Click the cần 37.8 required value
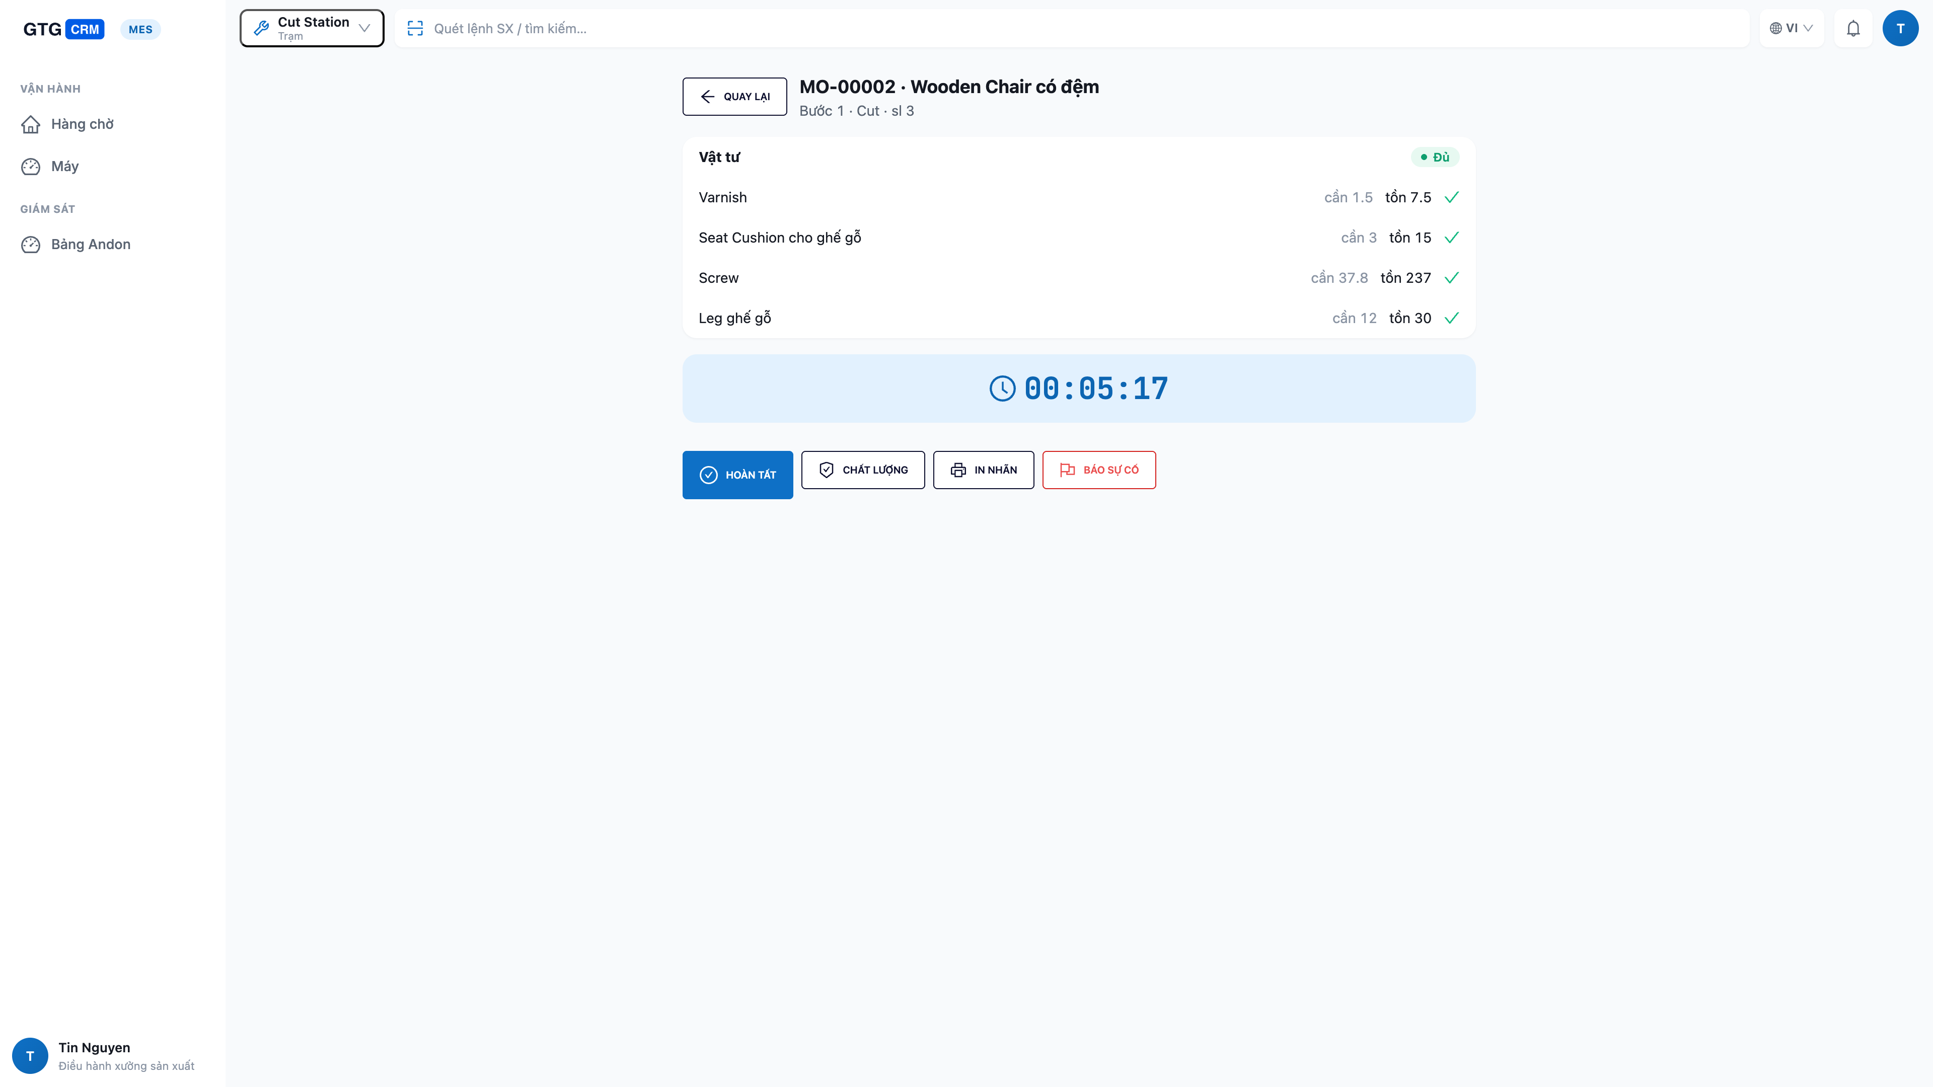 (1339, 278)
